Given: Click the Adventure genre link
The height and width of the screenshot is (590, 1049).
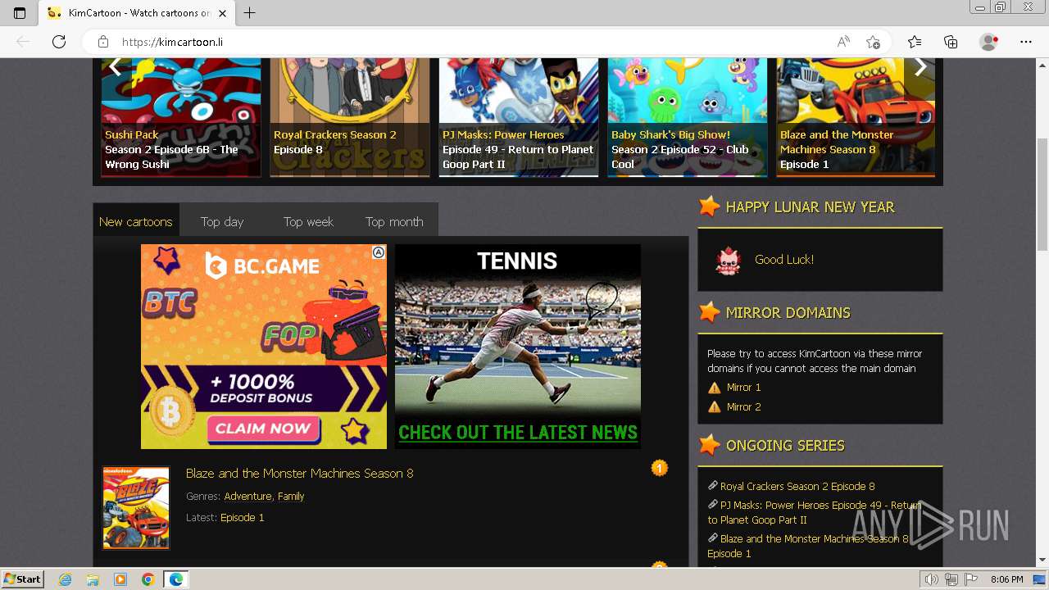Looking at the screenshot, I should tap(247, 496).
